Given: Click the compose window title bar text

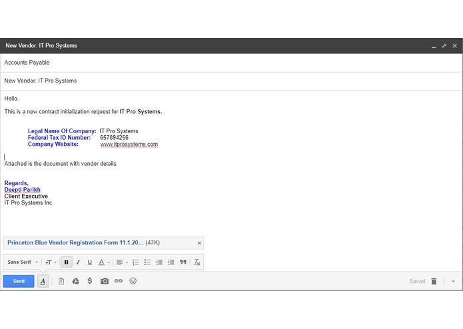Looking at the screenshot, I should 41,46.
